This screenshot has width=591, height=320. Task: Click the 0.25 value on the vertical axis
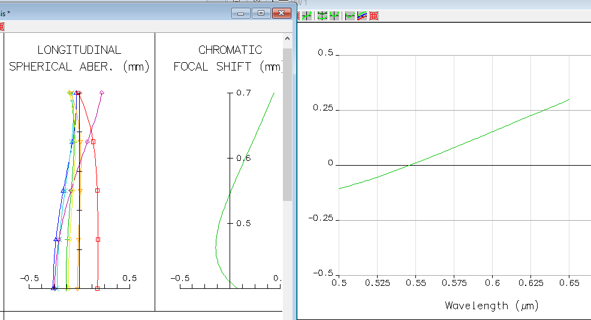point(323,108)
